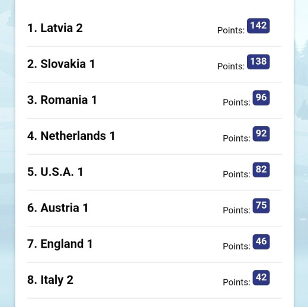Viewport: 308px width, 307px height.
Task: Click the Points label for Austria 1
Action: pyautogui.click(x=236, y=210)
